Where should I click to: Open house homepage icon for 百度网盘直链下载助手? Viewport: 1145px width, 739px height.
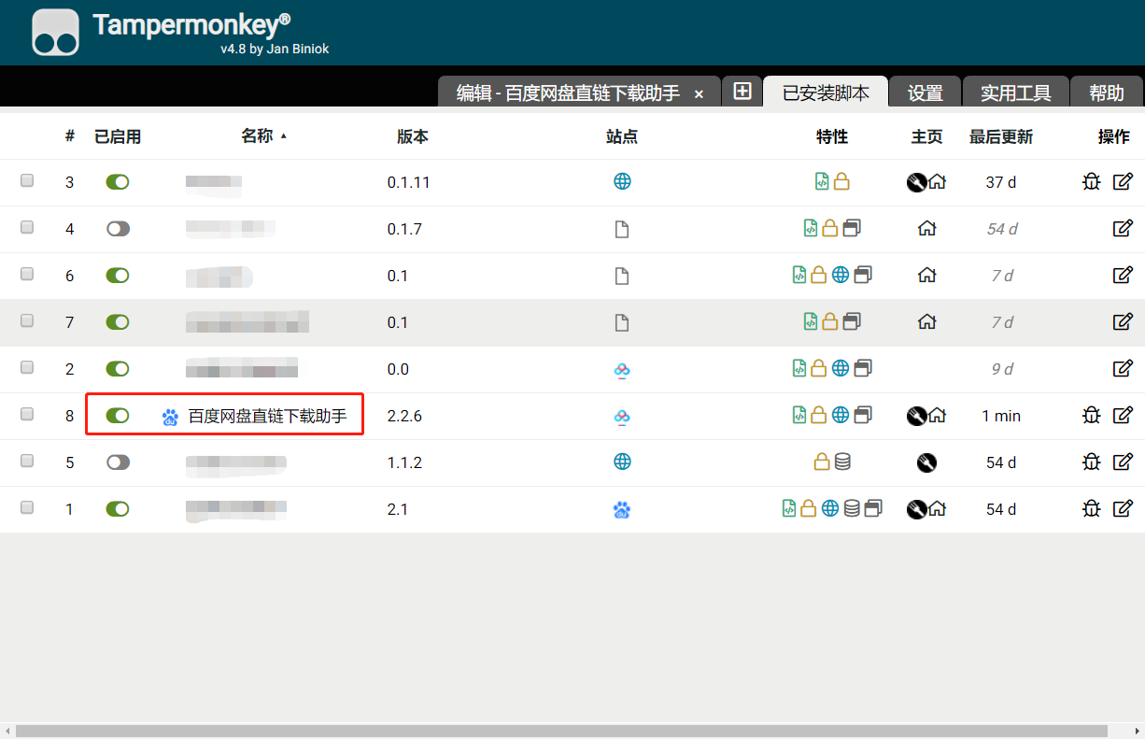click(937, 416)
